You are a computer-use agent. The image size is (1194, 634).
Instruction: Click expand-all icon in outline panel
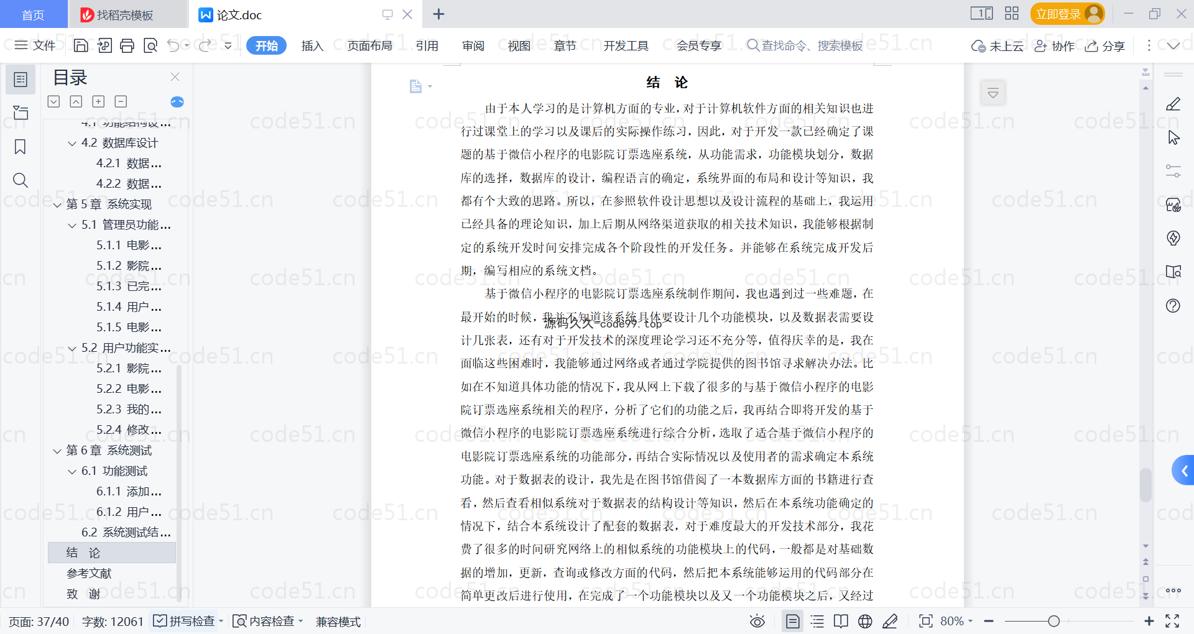click(54, 101)
